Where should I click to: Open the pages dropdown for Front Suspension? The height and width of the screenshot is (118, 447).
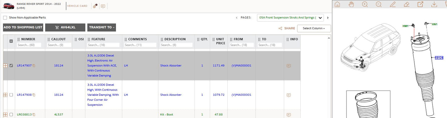pos(290,18)
